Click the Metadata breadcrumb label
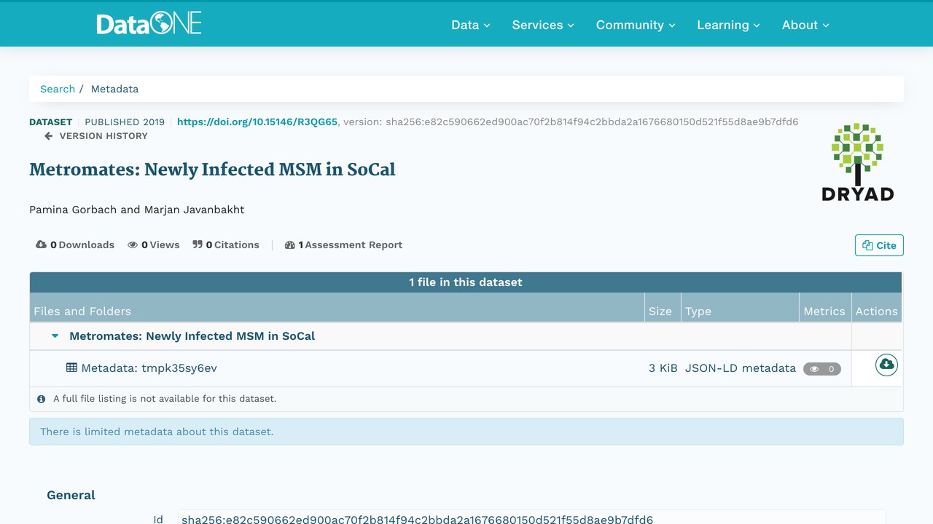This screenshot has width=933, height=524. [x=114, y=89]
